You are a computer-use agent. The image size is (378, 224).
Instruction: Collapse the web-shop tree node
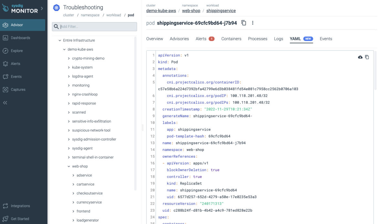click(68, 166)
